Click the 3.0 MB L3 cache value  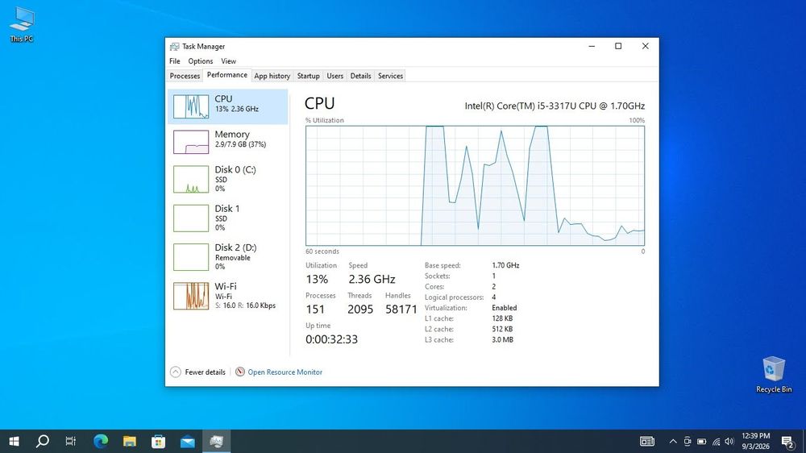tap(502, 339)
